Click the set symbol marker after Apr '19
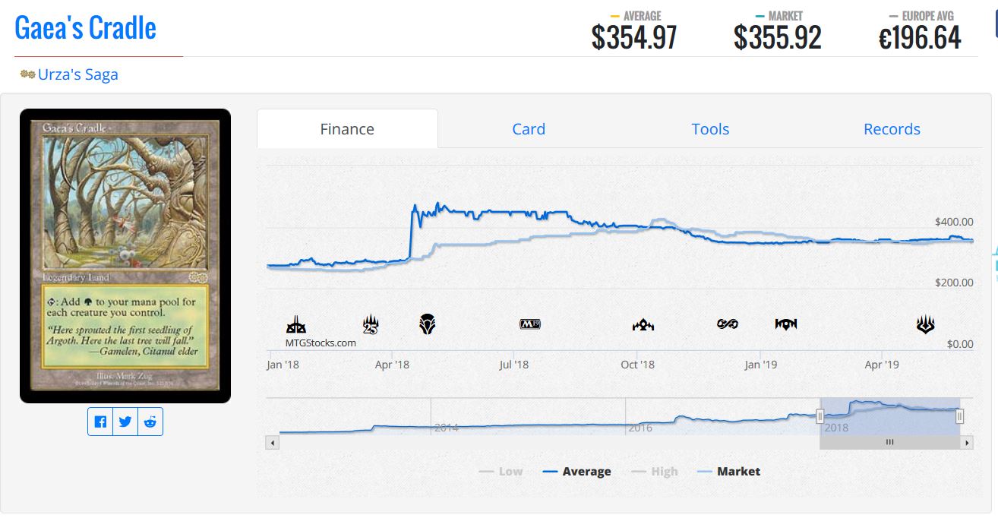The height and width of the screenshot is (518, 998). point(925,325)
